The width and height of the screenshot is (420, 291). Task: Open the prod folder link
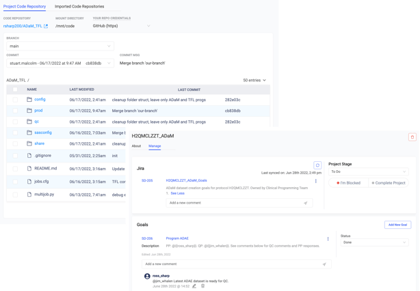point(38,111)
